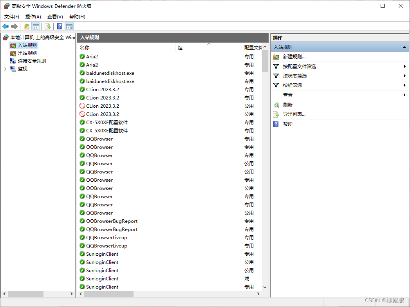Click the rule list horizontal scrollbar thumb
Screen dimensions: 410x307
[x=109, y=294]
